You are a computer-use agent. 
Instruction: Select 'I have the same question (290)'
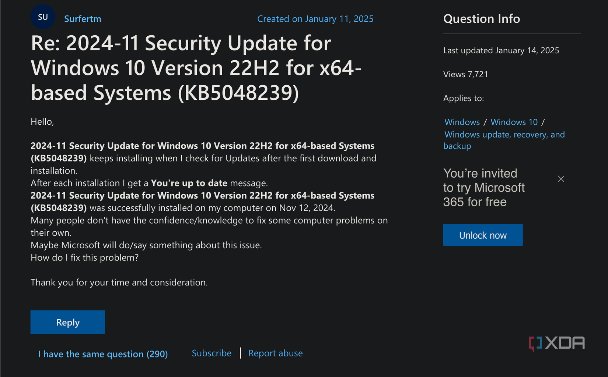tap(103, 354)
